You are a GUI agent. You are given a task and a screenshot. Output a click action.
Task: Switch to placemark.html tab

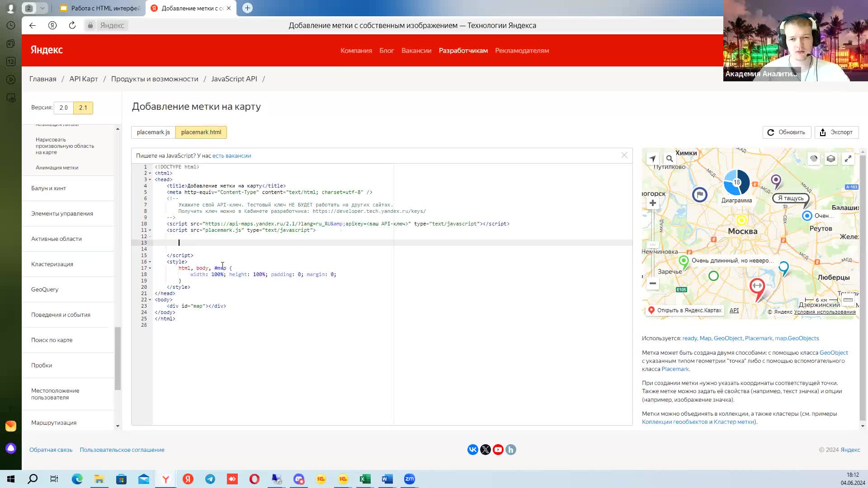point(201,132)
